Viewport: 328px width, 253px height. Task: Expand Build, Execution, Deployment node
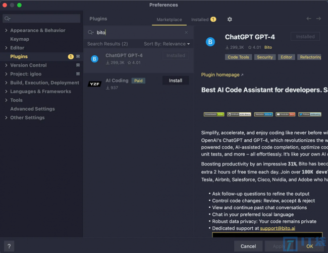pyautogui.click(x=6, y=83)
